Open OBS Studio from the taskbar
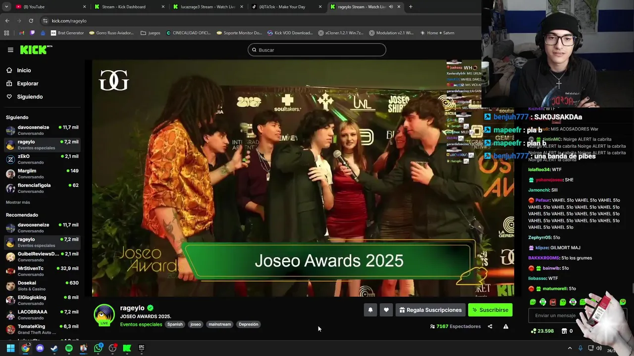This screenshot has width=634, height=356. [112, 348]
